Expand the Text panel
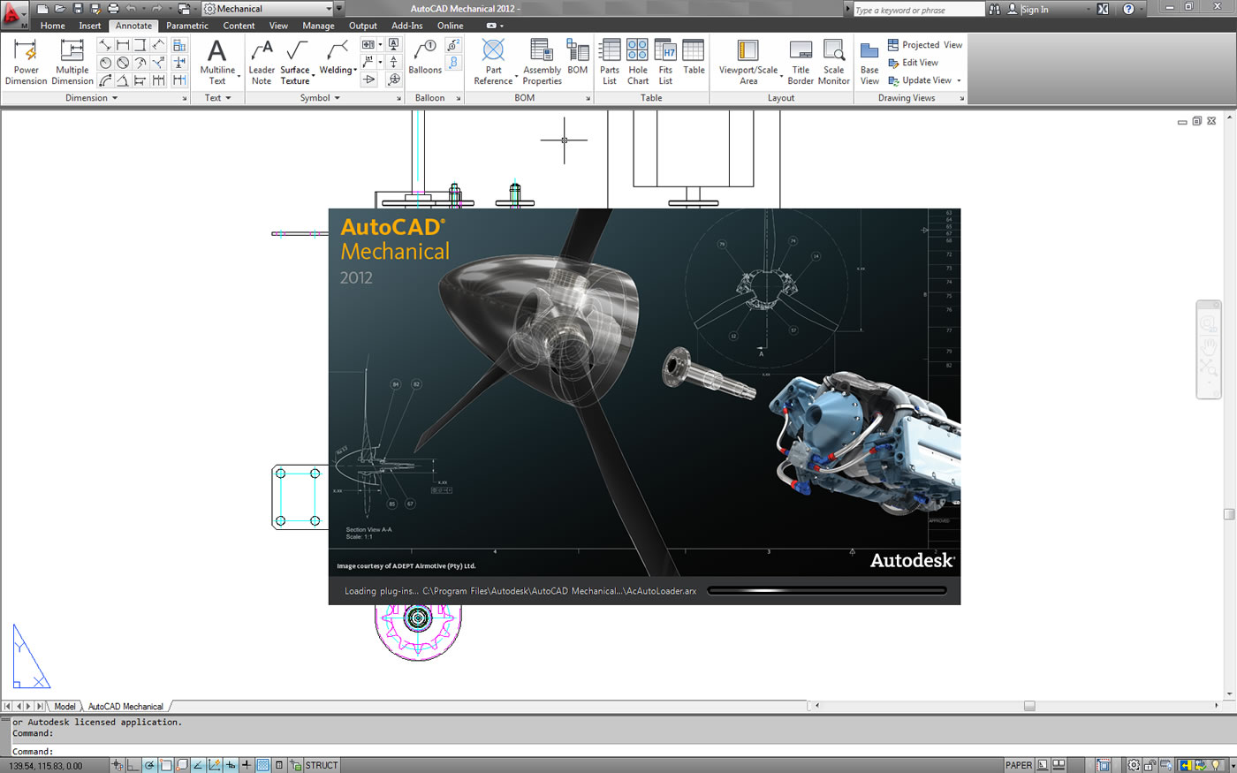The height and width of the screenshot is (773, 1237). point(218,98)
